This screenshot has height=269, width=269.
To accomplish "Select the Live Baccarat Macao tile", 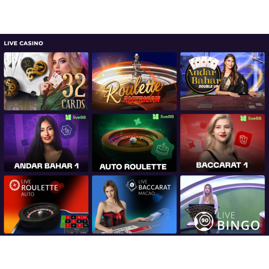I will point(134,204).
